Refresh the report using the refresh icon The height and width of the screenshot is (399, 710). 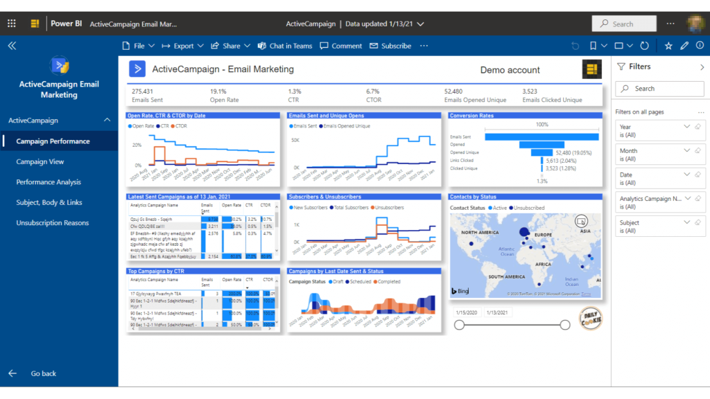tap(644, 46)
